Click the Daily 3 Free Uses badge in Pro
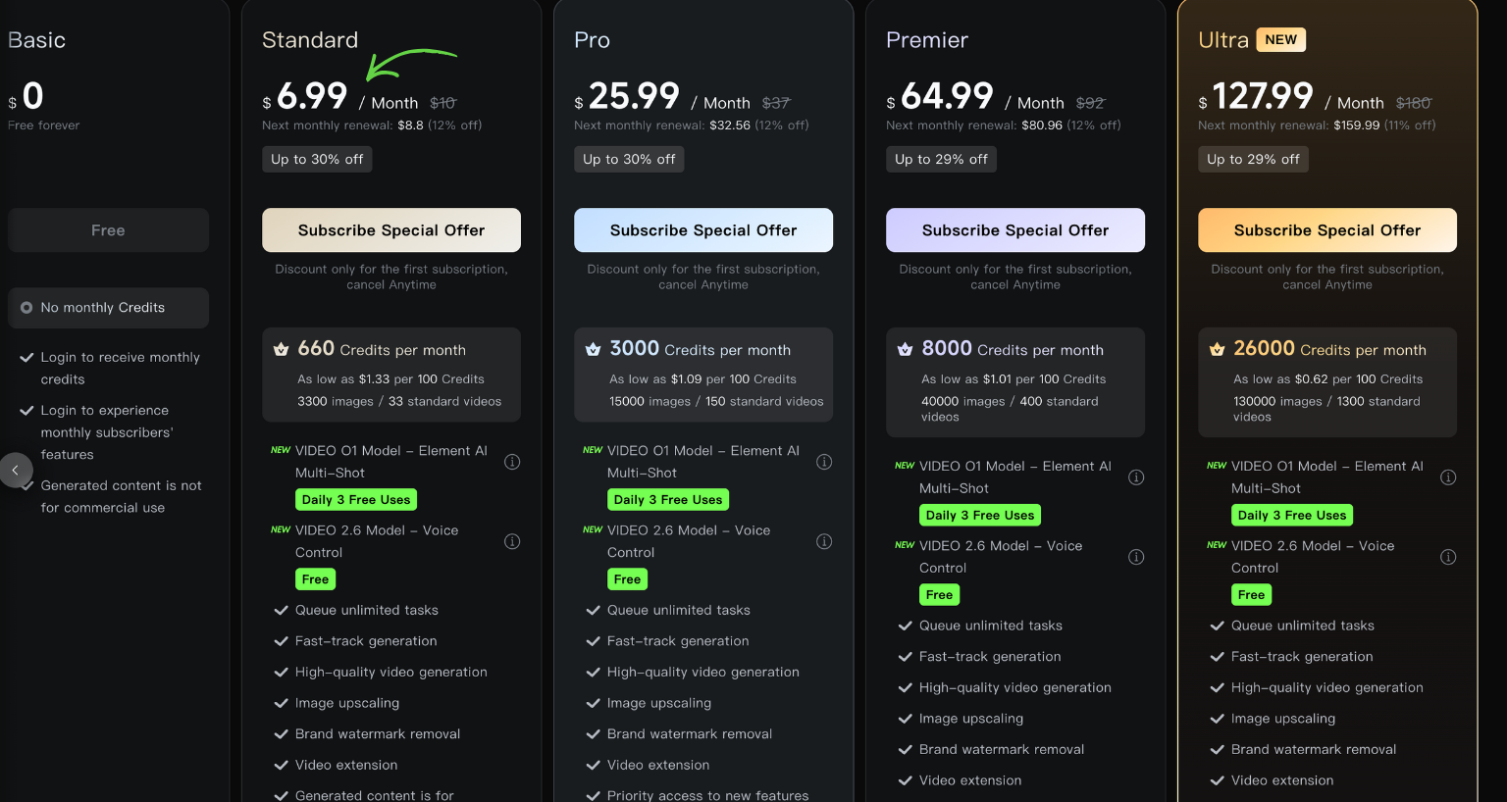 [668, 500]
